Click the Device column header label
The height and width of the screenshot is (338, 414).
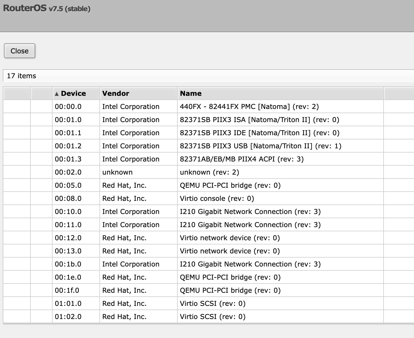point(73,93)
